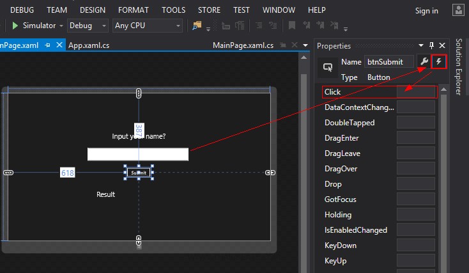Screen dimensions: 469x273
Task: Click the 387 top margin value
Action: [139, 130]
